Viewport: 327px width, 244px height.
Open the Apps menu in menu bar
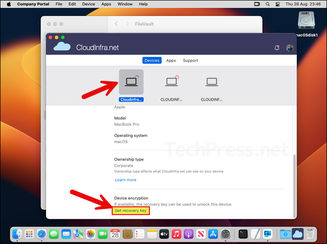[x=106, y=4]
